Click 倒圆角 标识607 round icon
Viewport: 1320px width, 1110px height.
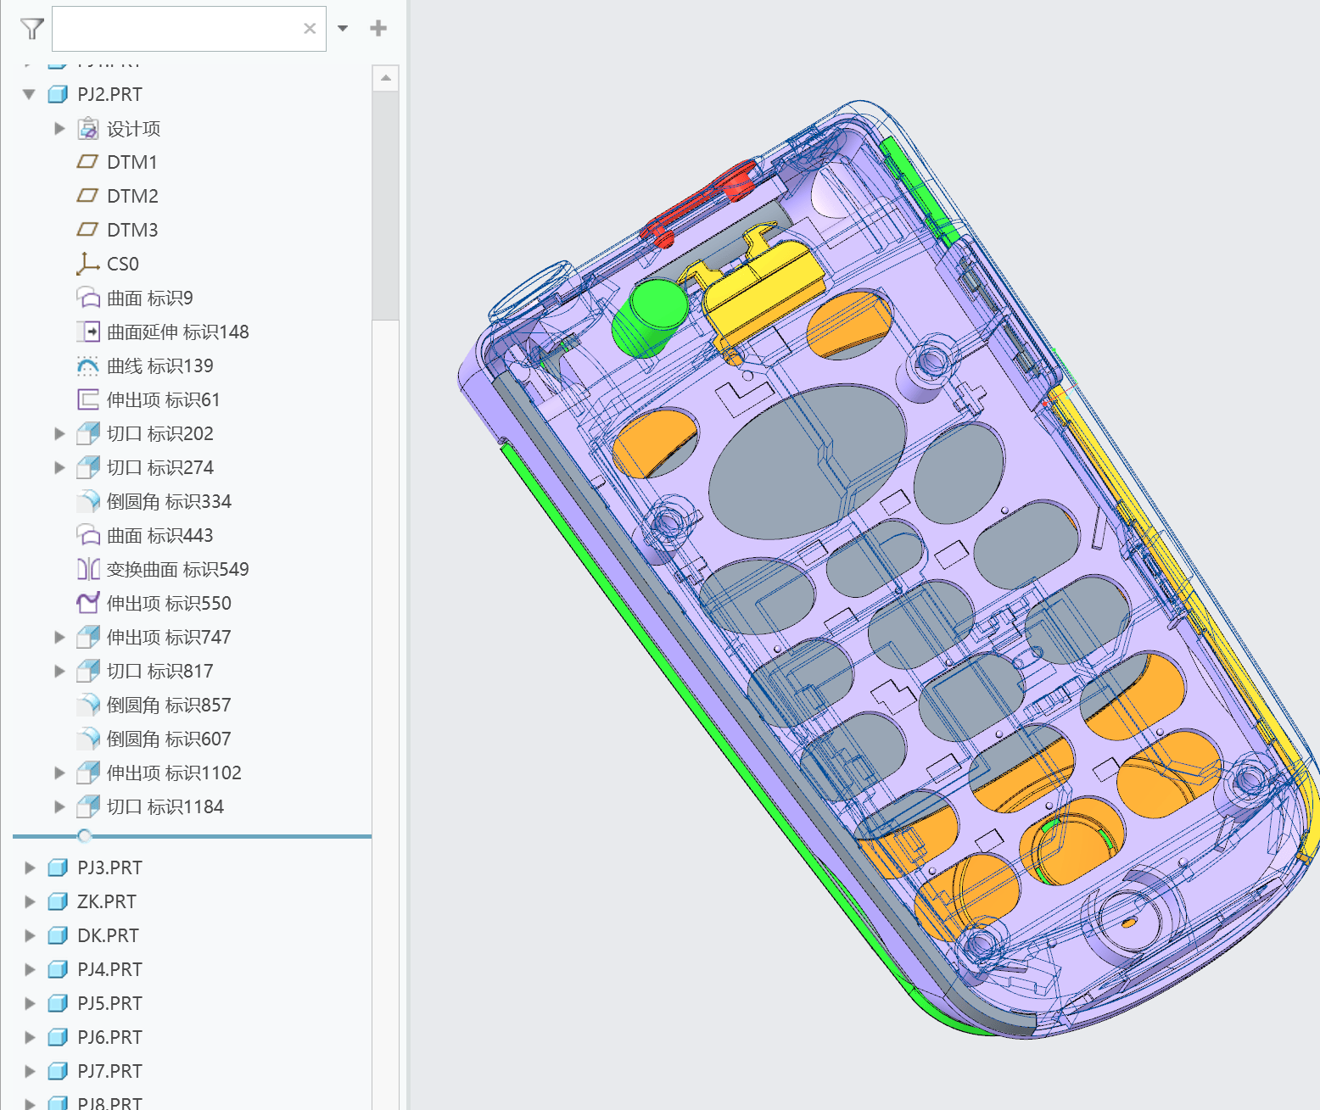click(88, 739)
